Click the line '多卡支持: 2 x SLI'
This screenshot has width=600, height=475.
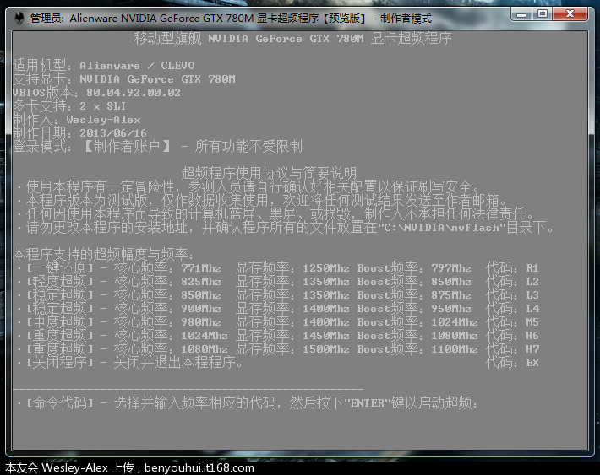pos(69,105)
